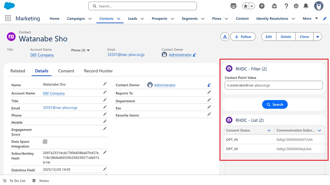Click the Delete button
The height and width of the screenshot is (185, 330).
pyautogui.click(x=286, y=37)
